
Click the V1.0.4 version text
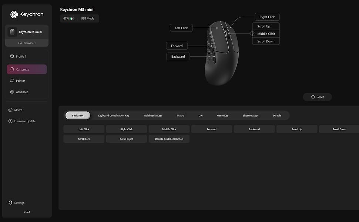point(27,212)
